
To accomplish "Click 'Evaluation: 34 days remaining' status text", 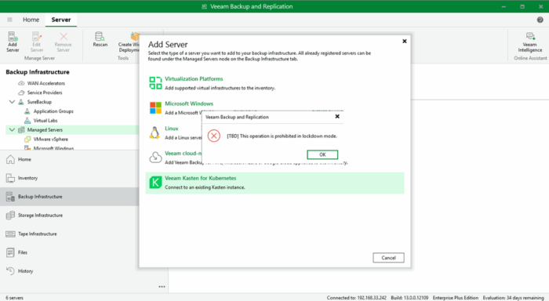I will [513, 298].
